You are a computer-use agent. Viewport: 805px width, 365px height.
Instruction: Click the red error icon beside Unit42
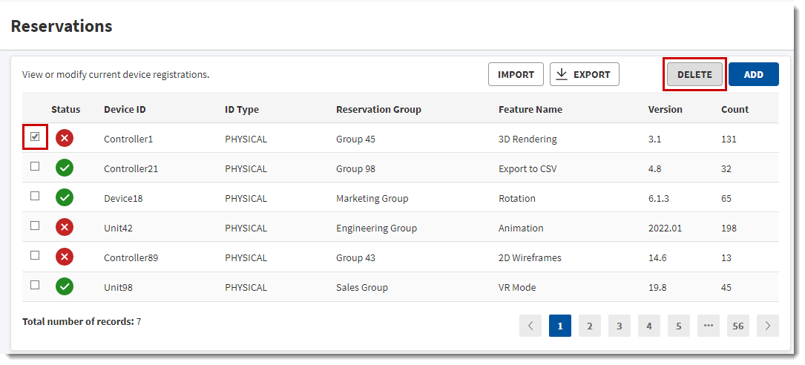pos(65,228)
